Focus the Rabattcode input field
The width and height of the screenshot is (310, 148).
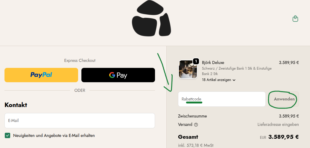click(x=222, y=99)
